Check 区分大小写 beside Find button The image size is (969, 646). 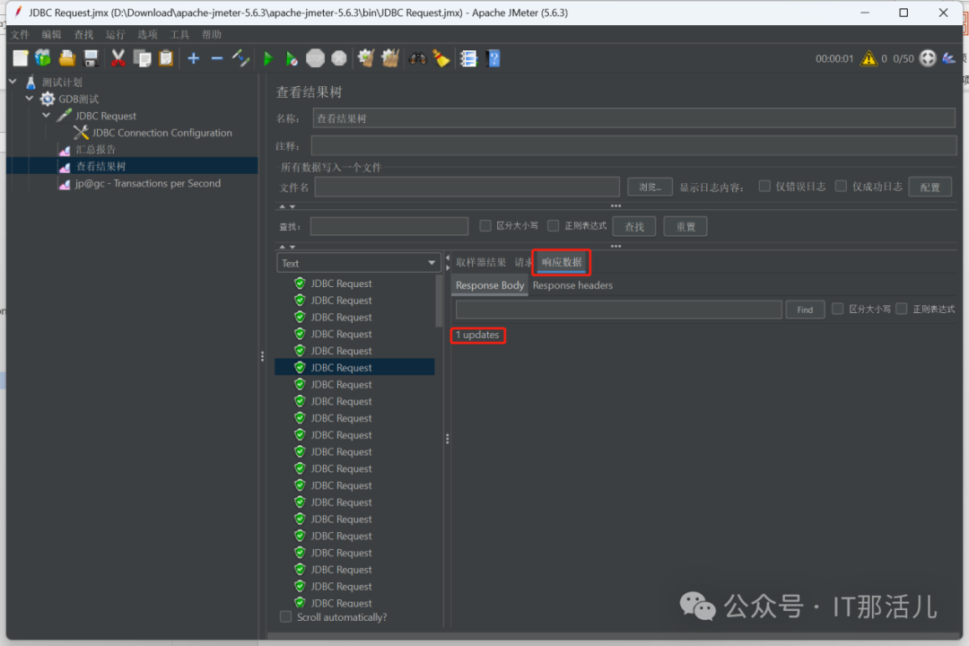[x=837, y=309]
